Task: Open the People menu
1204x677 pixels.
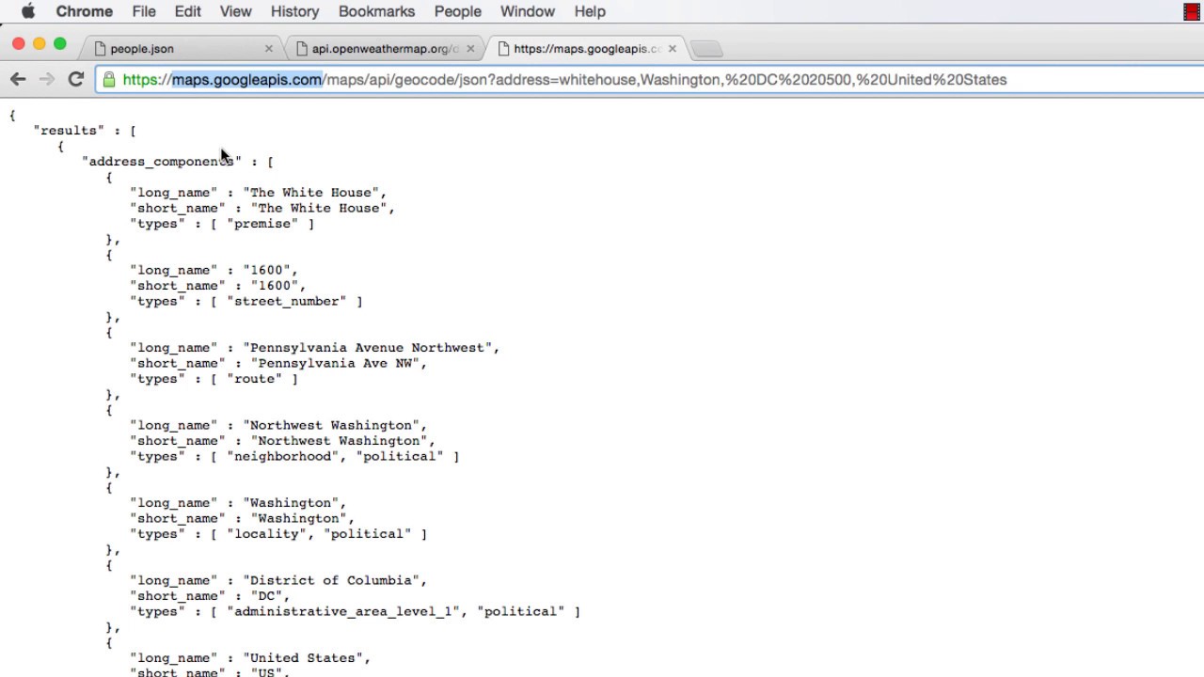Action: [x=458, y=11]
